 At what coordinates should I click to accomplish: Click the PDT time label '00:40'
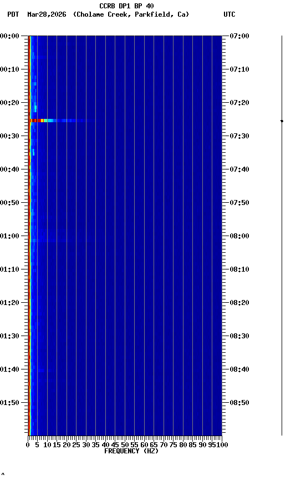(x=9, y=169)
